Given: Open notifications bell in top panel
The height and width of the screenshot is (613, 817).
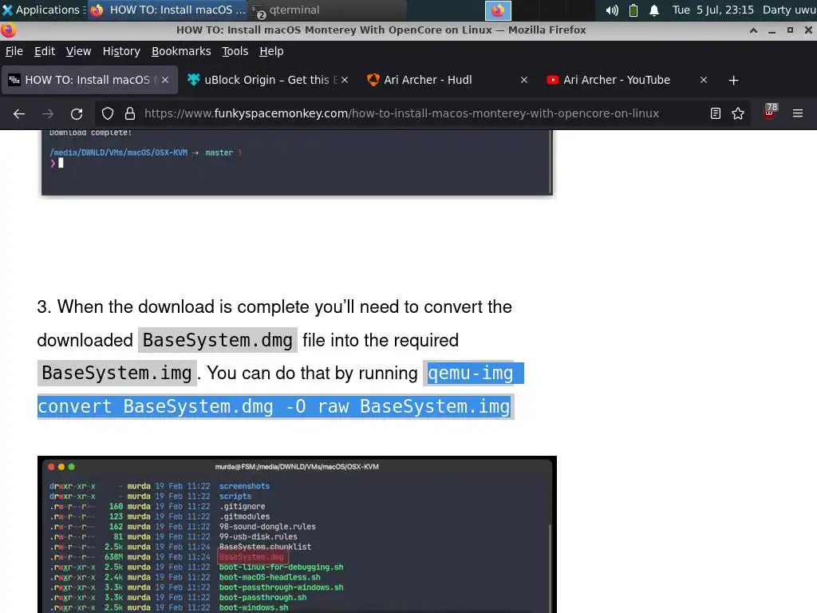Looking at the screenshot, I should point(654,10).
